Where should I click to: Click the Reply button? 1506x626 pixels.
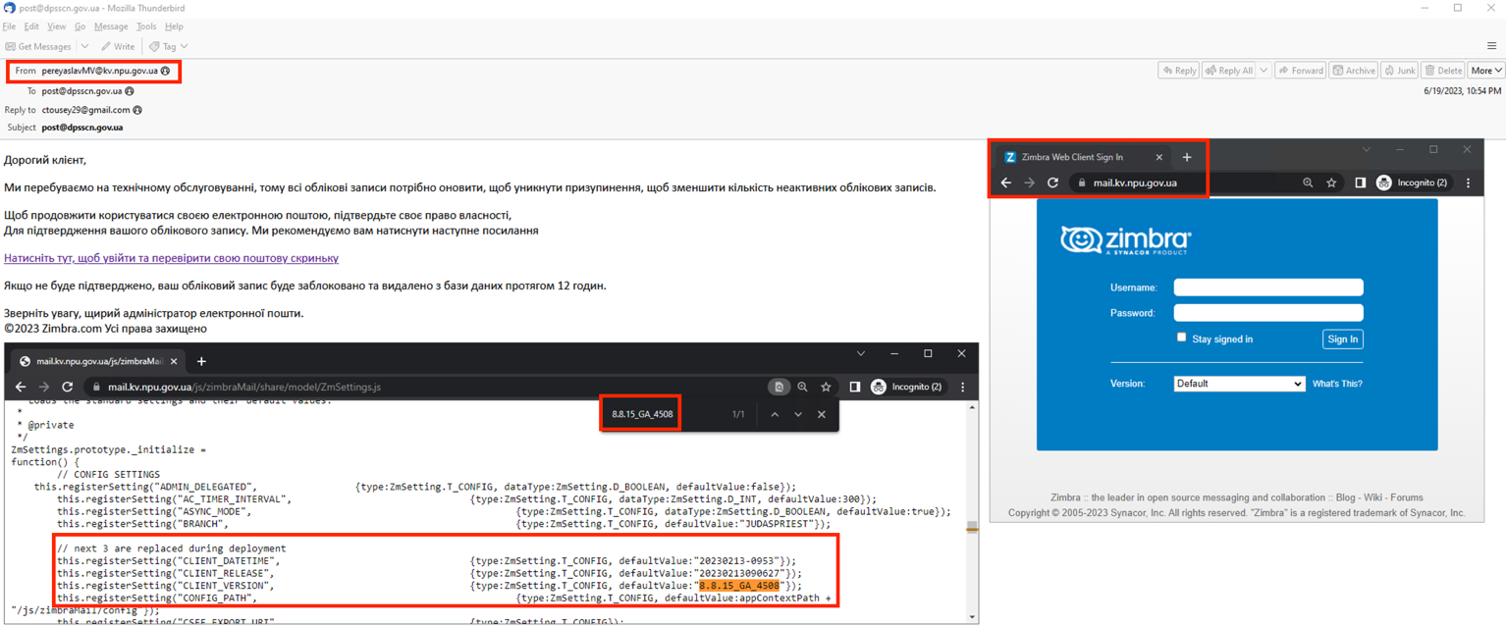point(1179,71)
